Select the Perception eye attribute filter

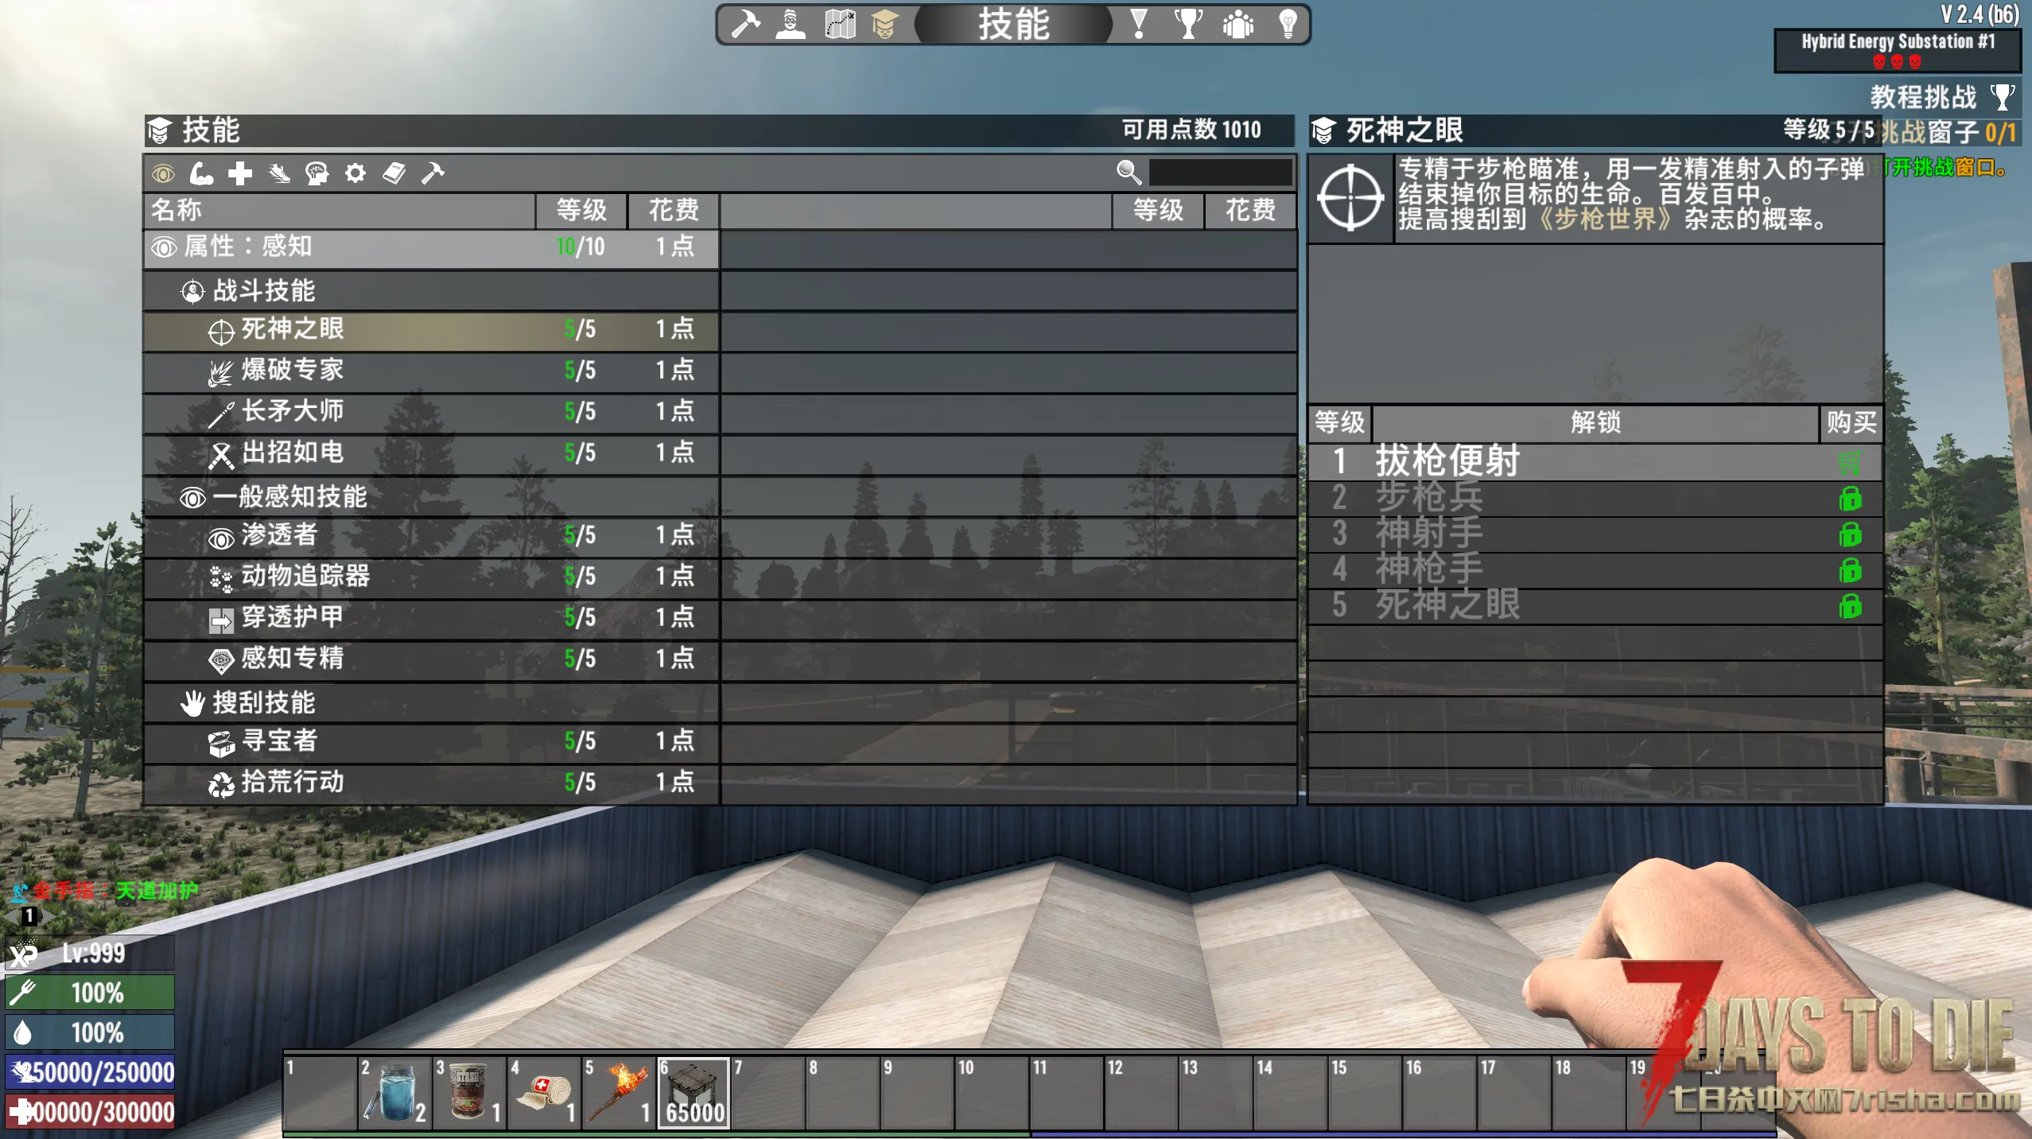[163, 173]
